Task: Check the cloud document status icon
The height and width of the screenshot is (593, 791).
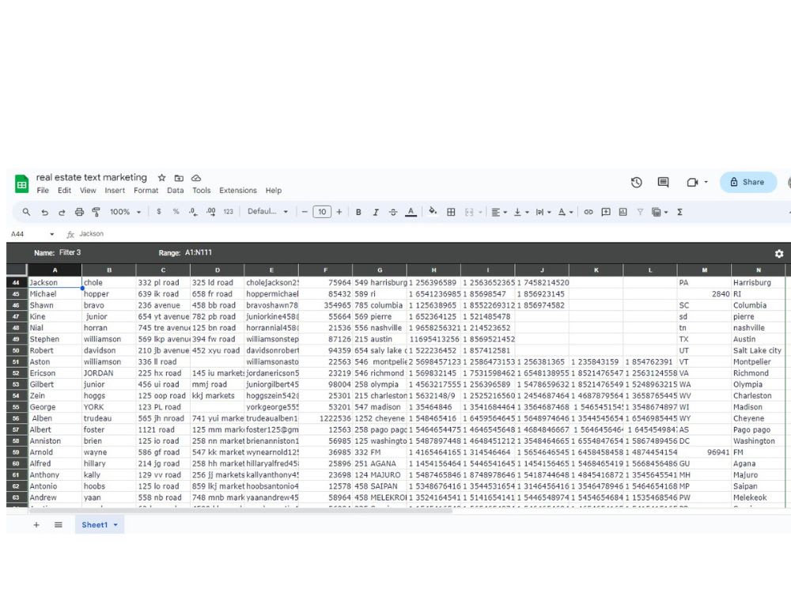Action: [x=196, y=177]
